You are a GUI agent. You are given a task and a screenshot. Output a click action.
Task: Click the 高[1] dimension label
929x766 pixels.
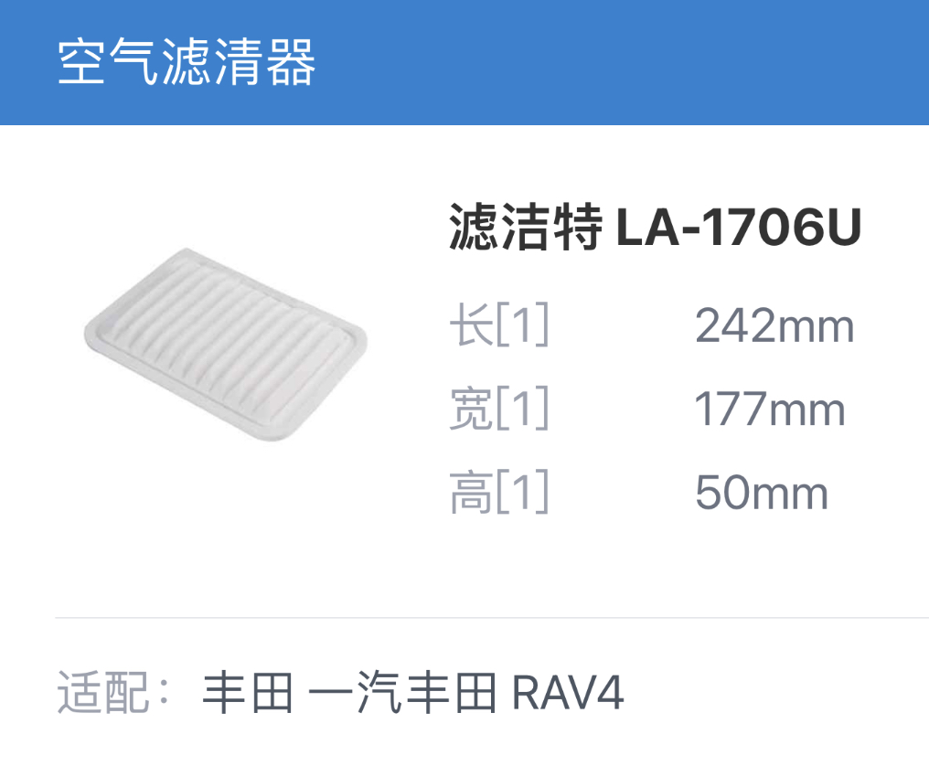499,492
